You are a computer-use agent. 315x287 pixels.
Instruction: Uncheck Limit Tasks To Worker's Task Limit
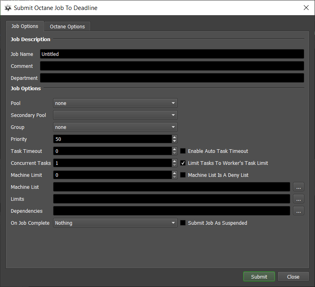[183, 163]
